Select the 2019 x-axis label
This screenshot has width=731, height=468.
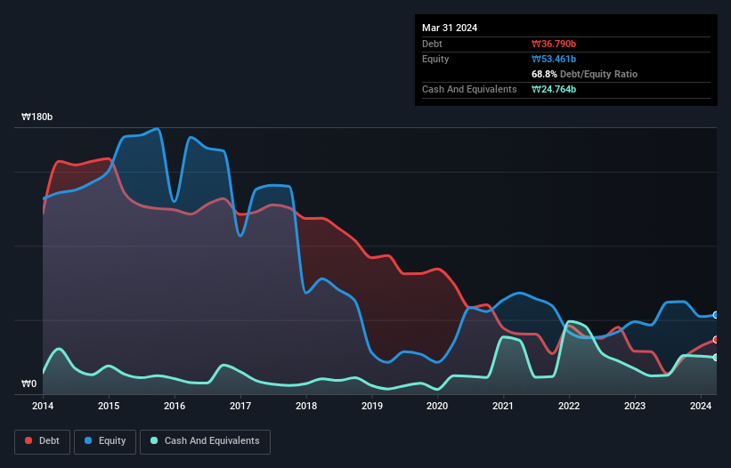[x=372, y=406]
